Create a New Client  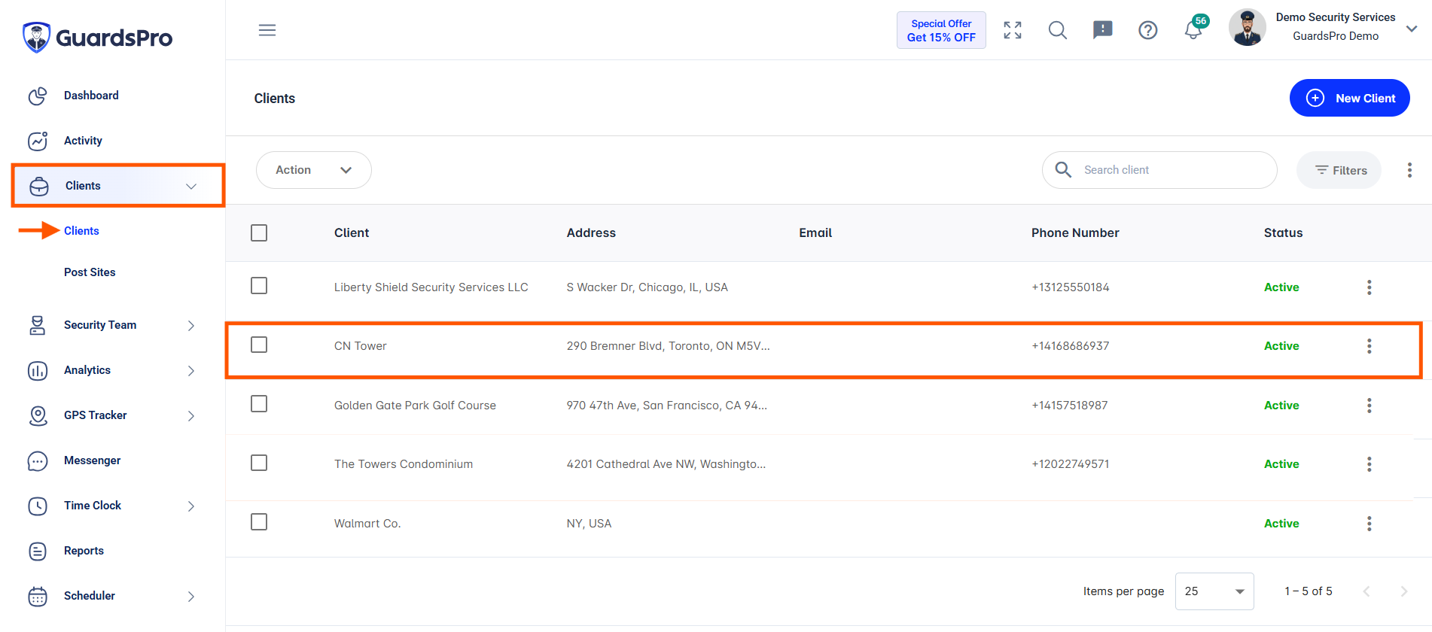tap(1350, 98)
